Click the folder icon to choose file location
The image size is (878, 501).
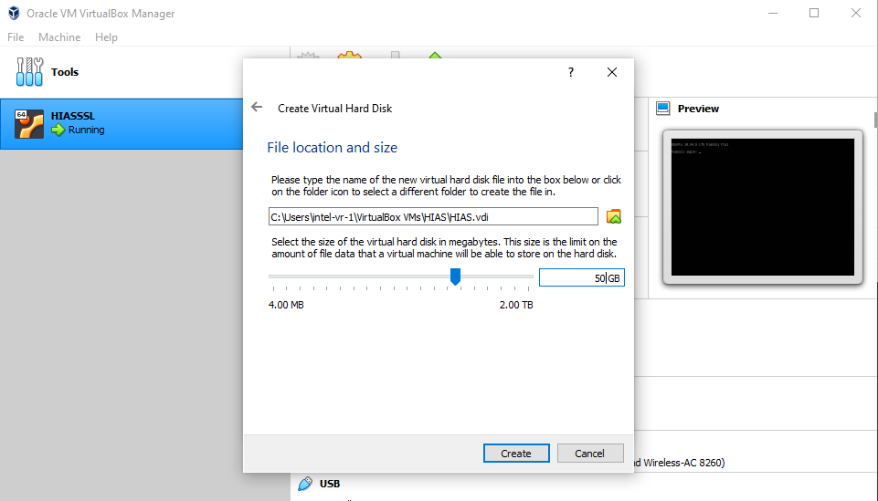[x=614, y=216]
